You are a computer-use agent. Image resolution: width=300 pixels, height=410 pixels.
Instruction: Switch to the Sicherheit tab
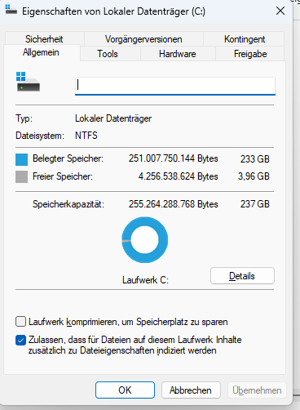(44, 39)
